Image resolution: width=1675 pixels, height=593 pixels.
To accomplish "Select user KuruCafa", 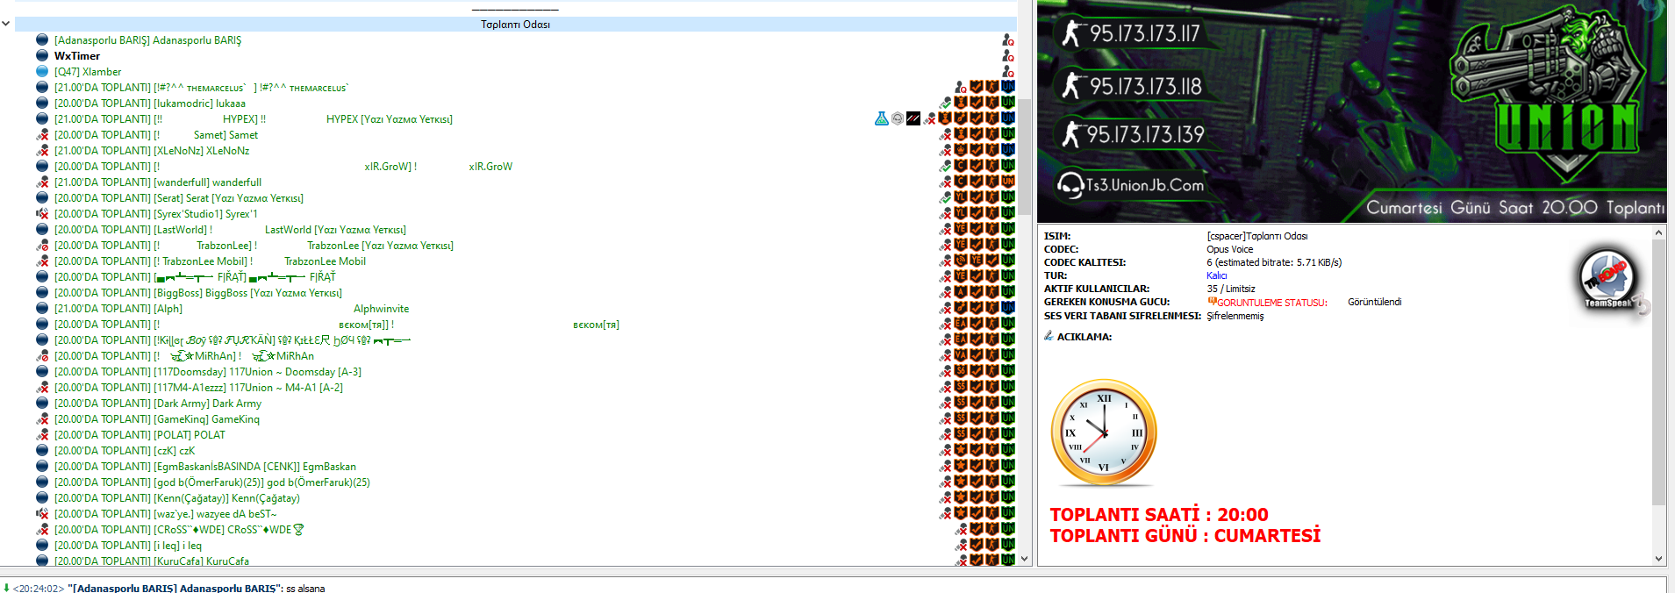I will 152,561.
